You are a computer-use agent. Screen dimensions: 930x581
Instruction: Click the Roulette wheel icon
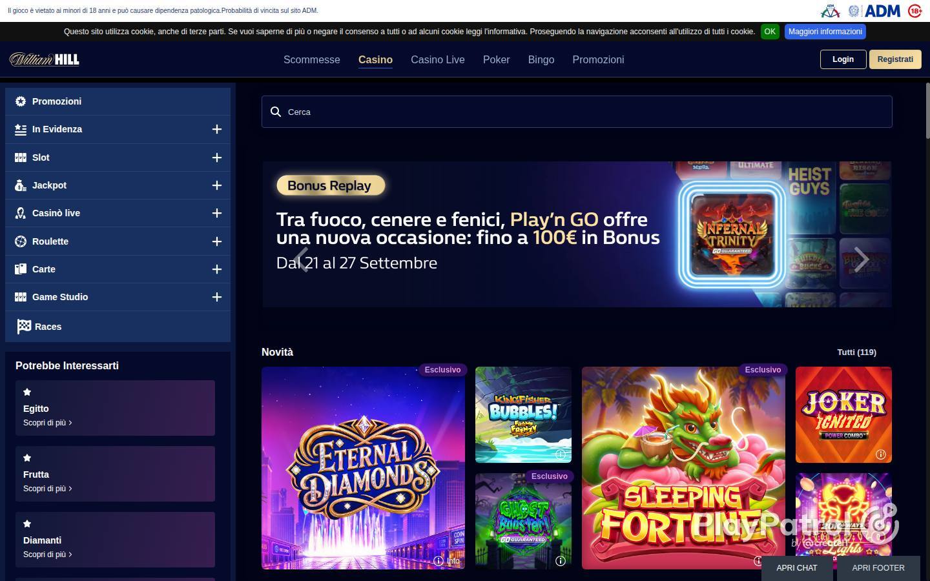[x=21, y=241]
